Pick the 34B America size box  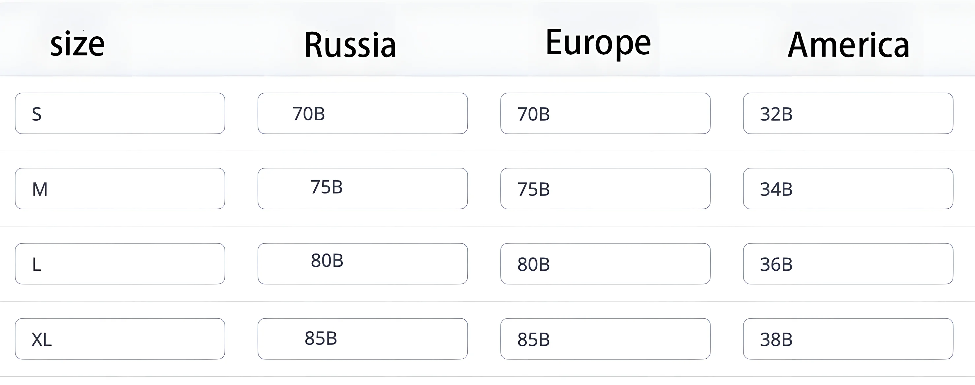848,189
